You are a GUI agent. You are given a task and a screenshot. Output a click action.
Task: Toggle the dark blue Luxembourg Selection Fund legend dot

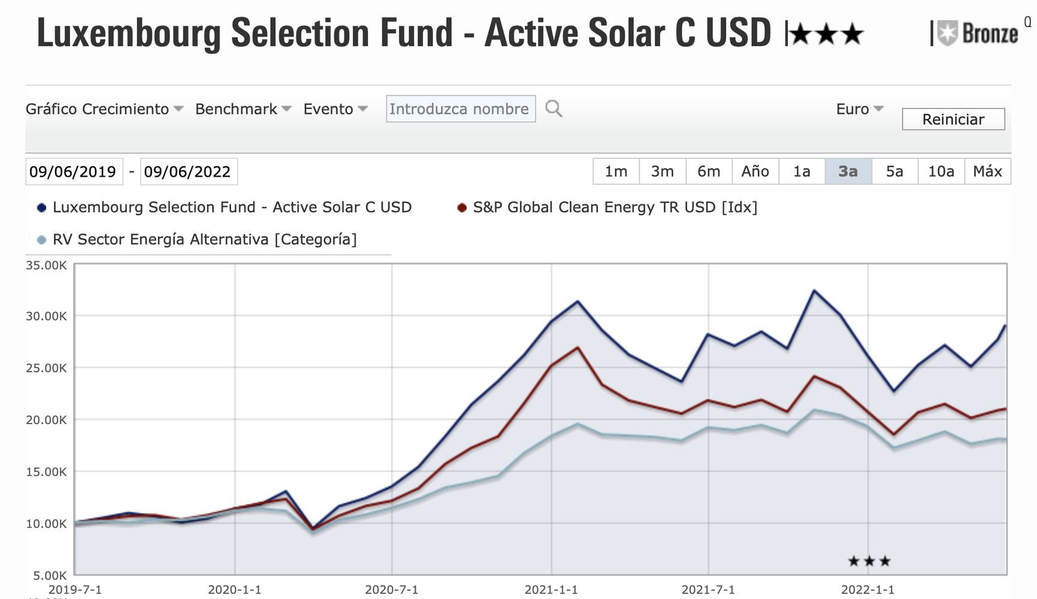point(41,208)
